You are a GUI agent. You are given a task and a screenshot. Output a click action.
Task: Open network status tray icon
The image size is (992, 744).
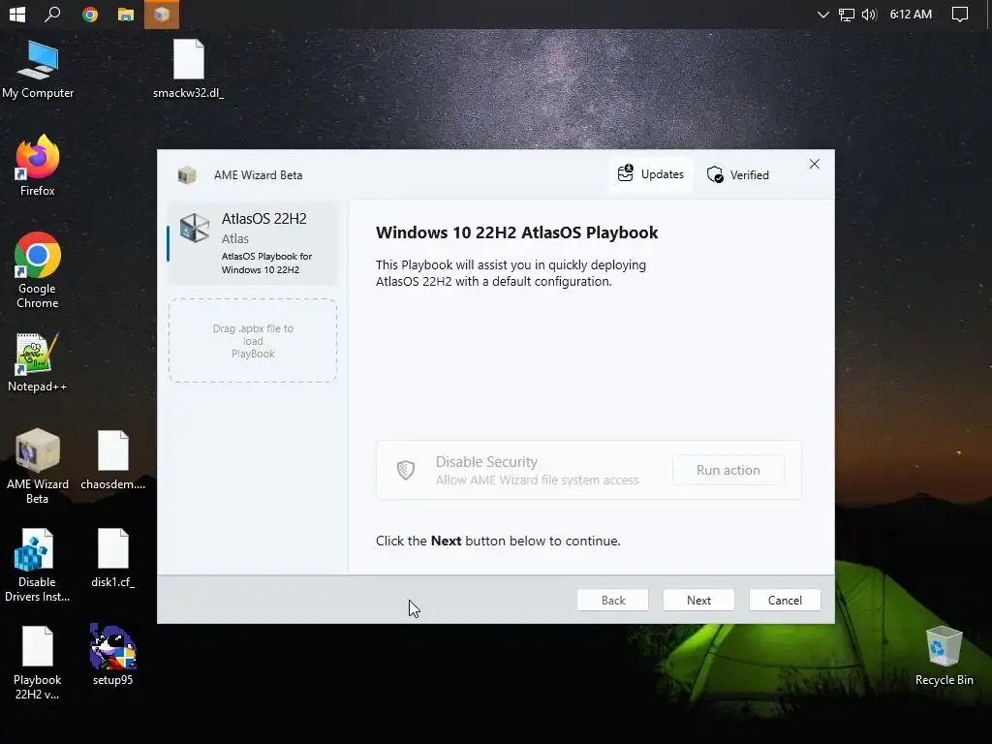pos(846,14)
